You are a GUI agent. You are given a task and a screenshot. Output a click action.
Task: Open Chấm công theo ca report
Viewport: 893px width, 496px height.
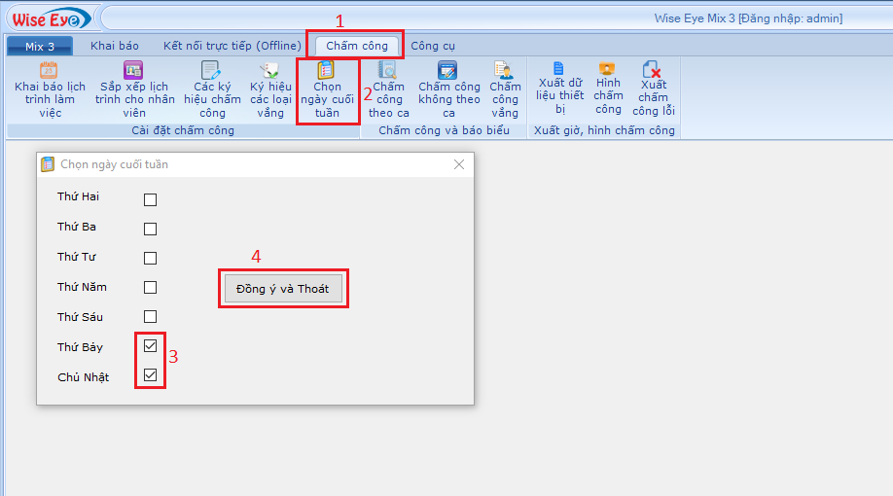[388, 72]
